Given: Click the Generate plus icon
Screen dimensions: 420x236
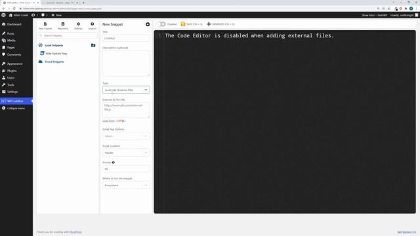Looking at the screenshot, I should 209,24.
